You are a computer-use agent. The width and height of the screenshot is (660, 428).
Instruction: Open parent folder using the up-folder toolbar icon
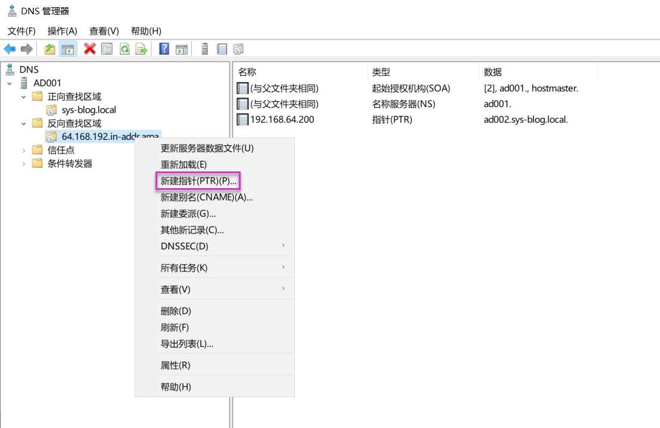50,48
